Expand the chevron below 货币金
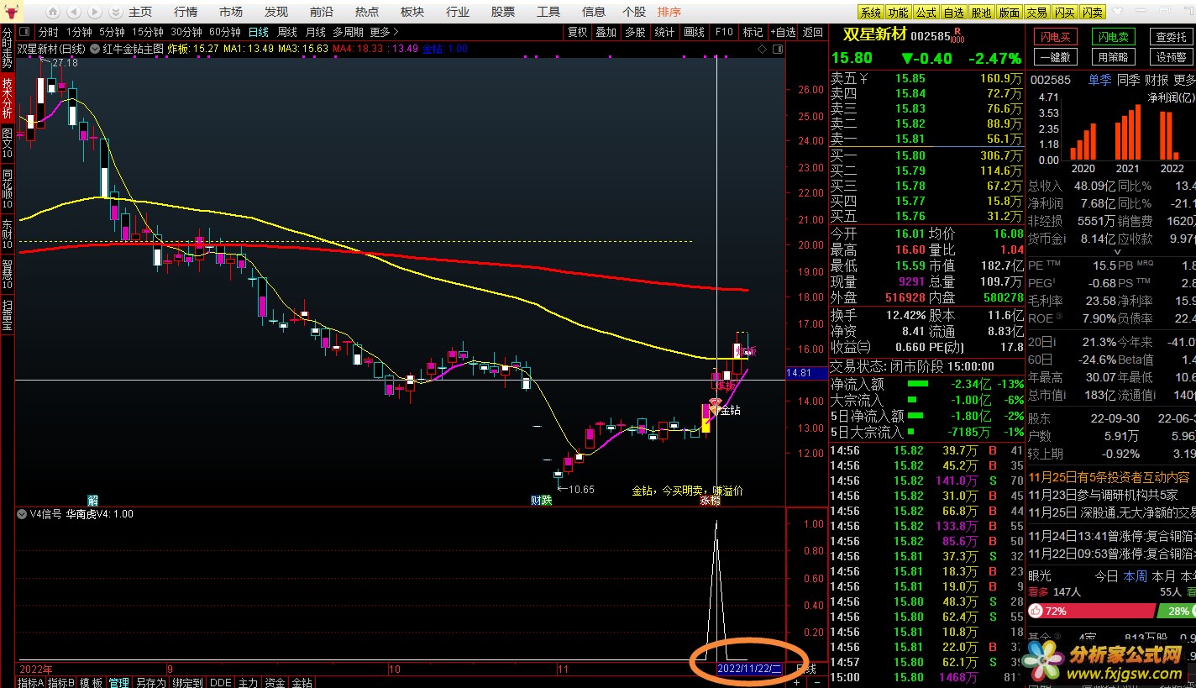This screenshot has height=688, width=1196. click(x=1116, y=252)
